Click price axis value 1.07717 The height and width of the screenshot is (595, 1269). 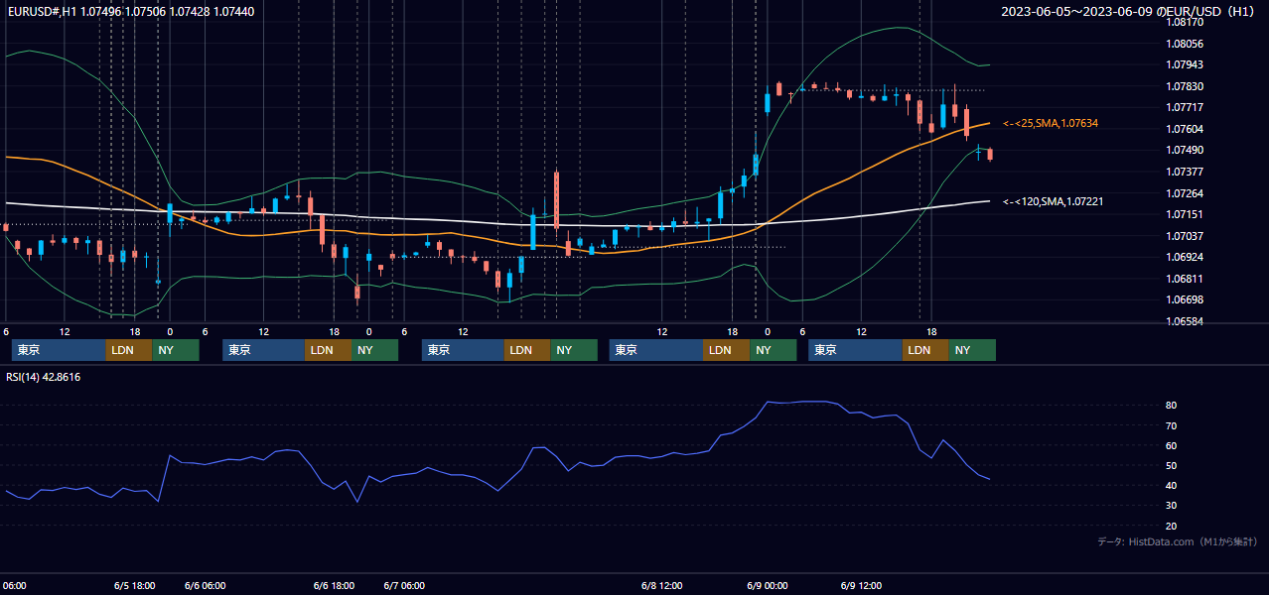(x=1186, y=107)
